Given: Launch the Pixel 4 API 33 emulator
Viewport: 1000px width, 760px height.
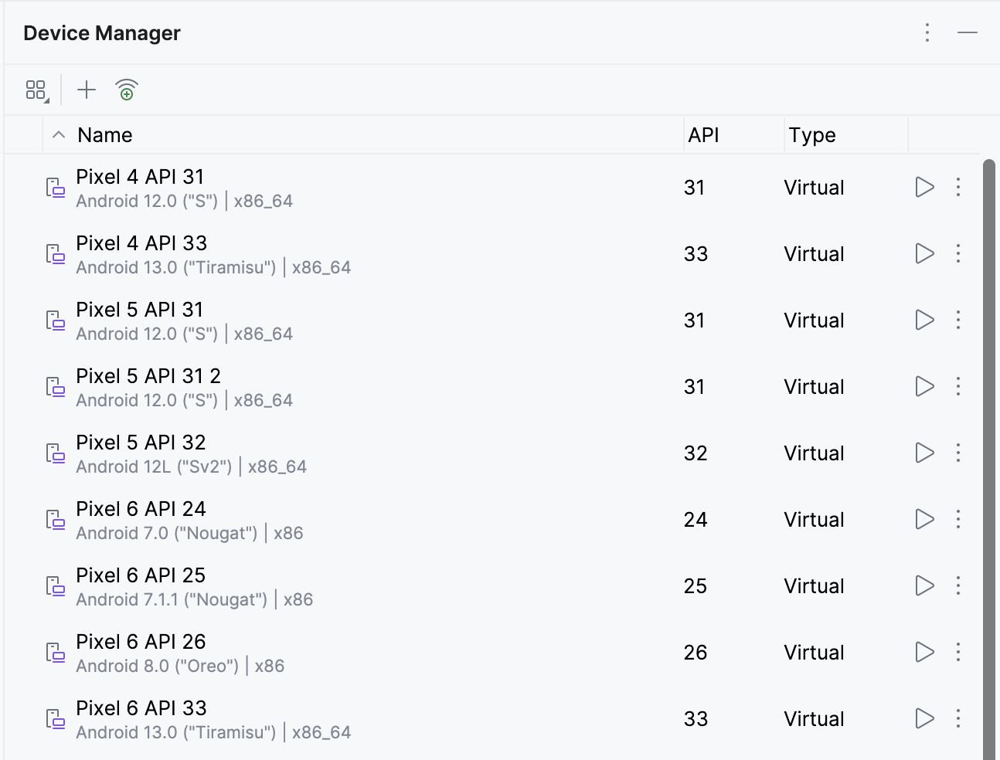Looking at the screenshot, I should coord(924,253).
